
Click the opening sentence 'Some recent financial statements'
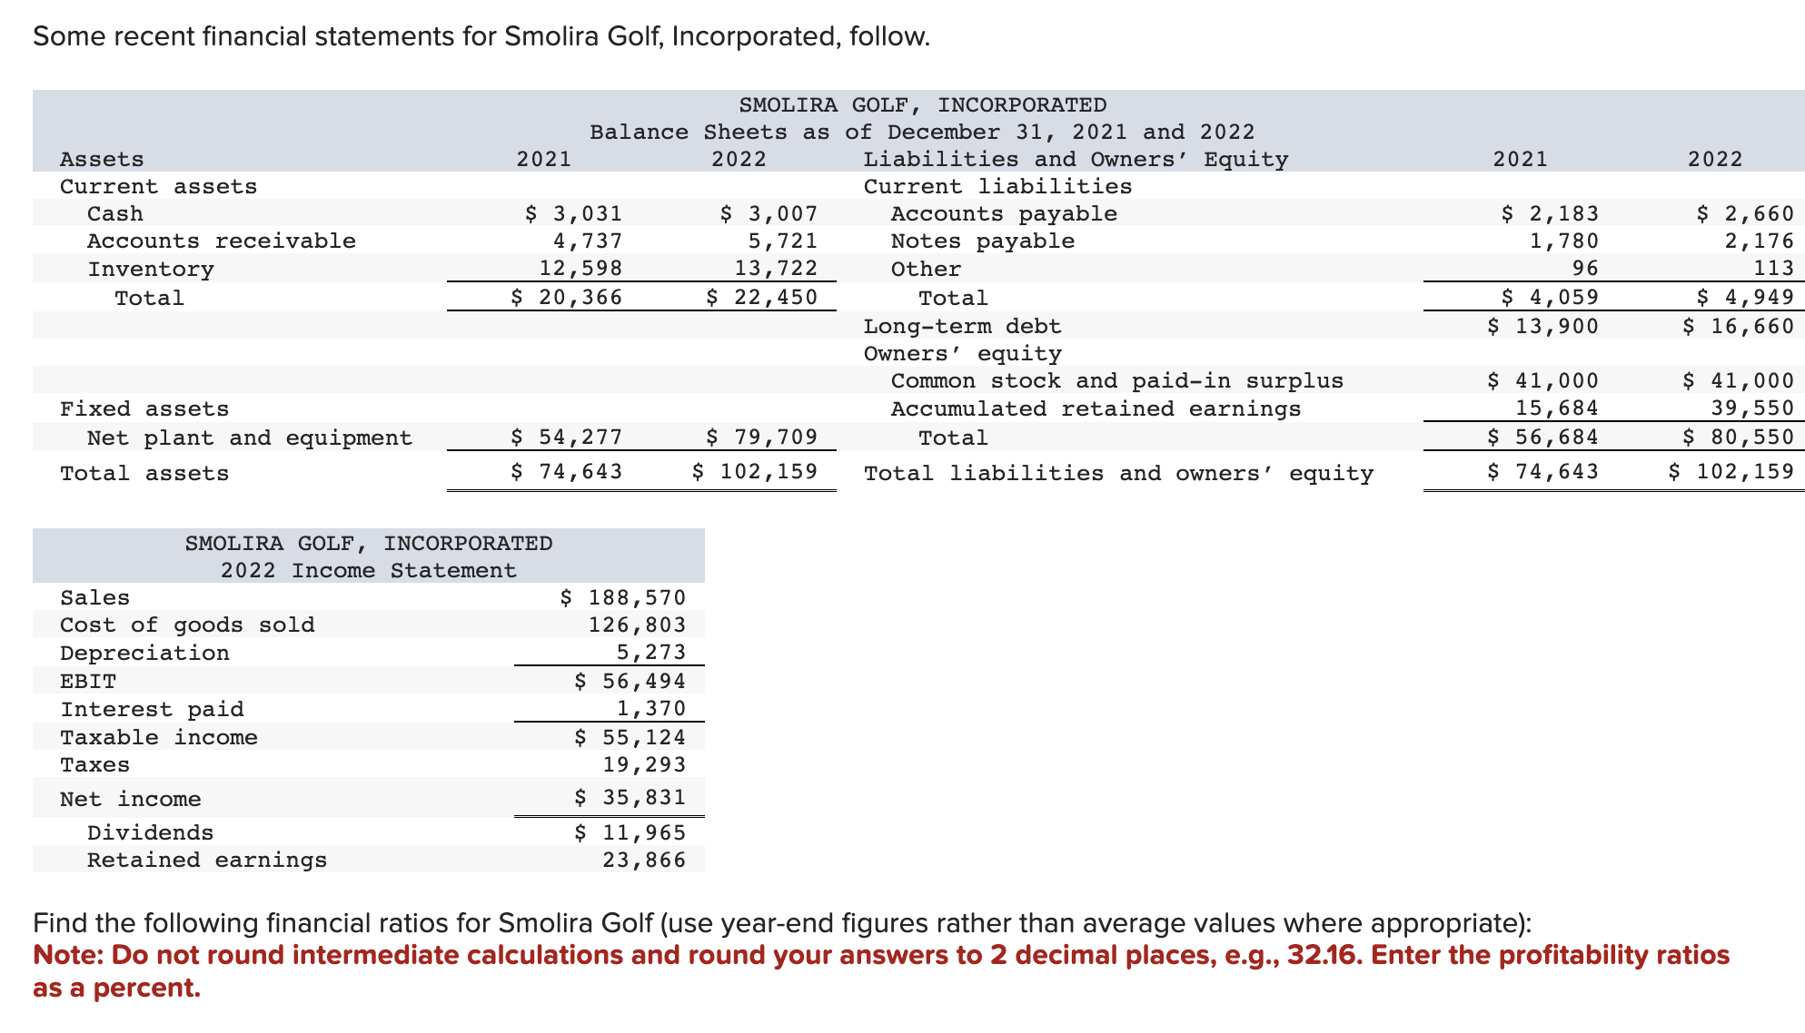(x=481, y=36)
